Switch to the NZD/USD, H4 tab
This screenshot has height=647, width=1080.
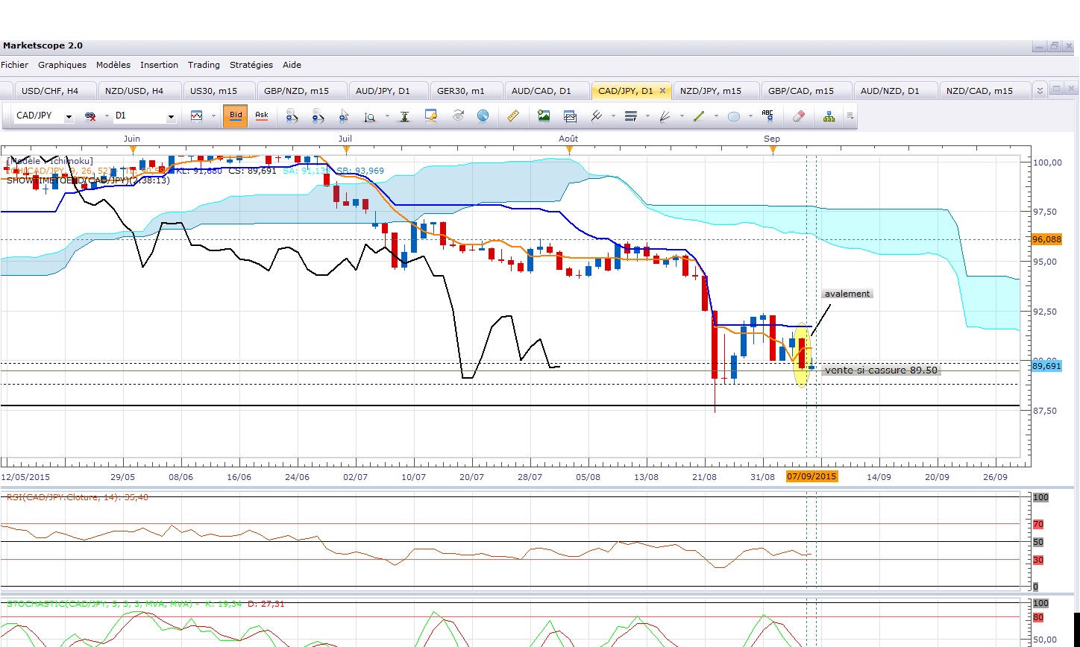pos(139,91)
